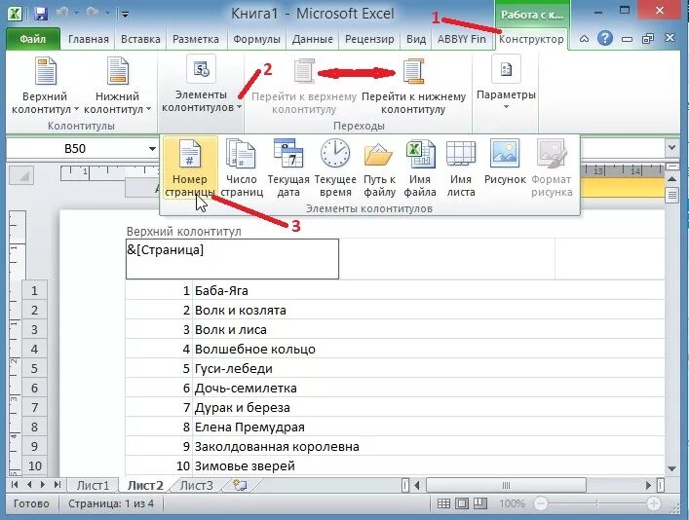Insert Текущая дата element
The image size is (689, 520).
point(288,168)
